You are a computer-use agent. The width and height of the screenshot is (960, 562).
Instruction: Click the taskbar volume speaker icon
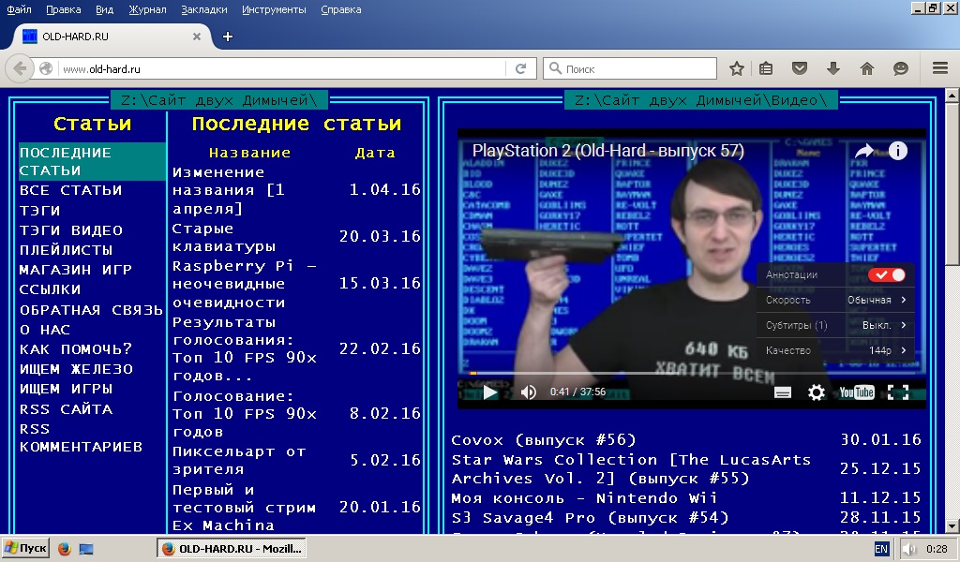[909, 549]
